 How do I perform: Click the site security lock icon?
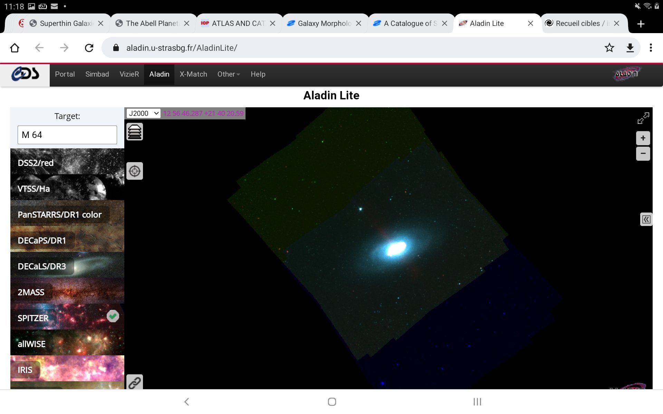click(116, 48)
